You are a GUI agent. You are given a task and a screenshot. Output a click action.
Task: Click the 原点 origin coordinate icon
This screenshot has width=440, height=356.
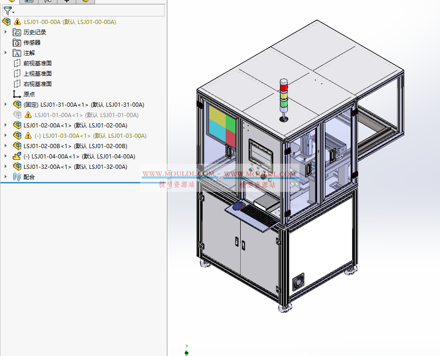click(x=16, y=94)
